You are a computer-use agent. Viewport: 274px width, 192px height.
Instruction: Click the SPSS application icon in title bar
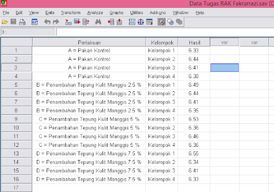[4, 3]
